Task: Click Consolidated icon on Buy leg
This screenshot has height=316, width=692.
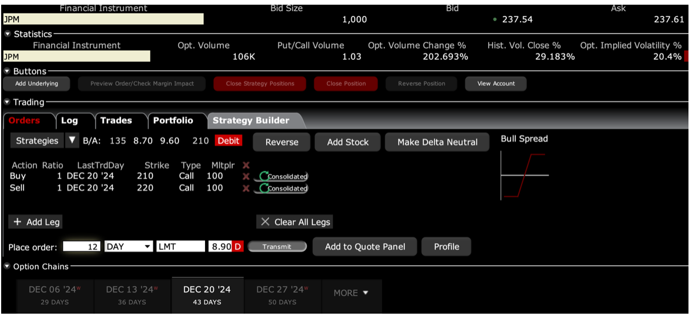Action: pos(281,176)
